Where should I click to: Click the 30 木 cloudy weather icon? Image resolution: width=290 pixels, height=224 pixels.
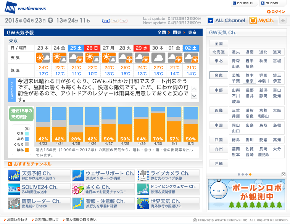[158, 58]
